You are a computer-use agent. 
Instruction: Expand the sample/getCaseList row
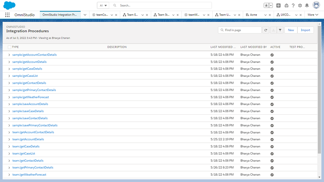pyautogui.click(x=9, y=76)
